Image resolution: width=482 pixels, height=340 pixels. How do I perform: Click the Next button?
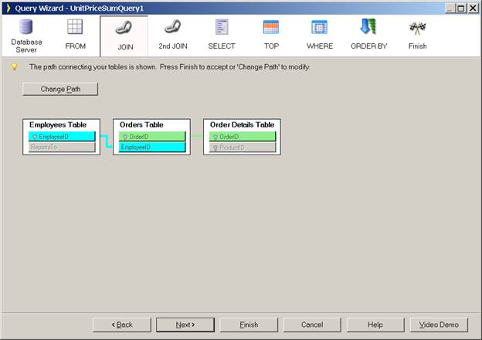[185, 325]
